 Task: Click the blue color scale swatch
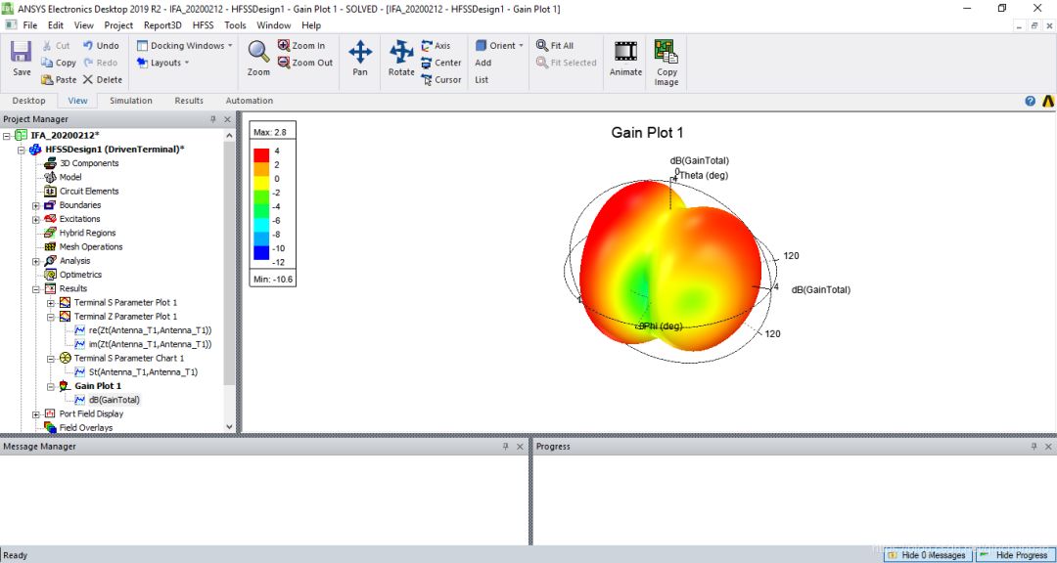[261, 254]
